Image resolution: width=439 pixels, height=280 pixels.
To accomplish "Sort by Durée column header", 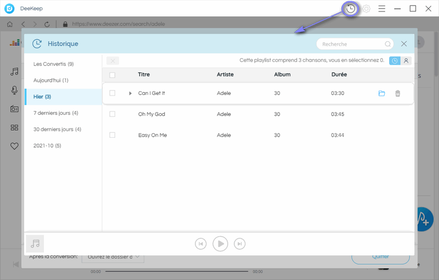I will coord(339,75).
